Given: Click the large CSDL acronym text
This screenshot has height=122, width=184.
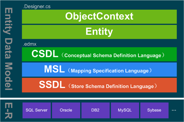Looking at the screenshot, I should tap(45, 54).
